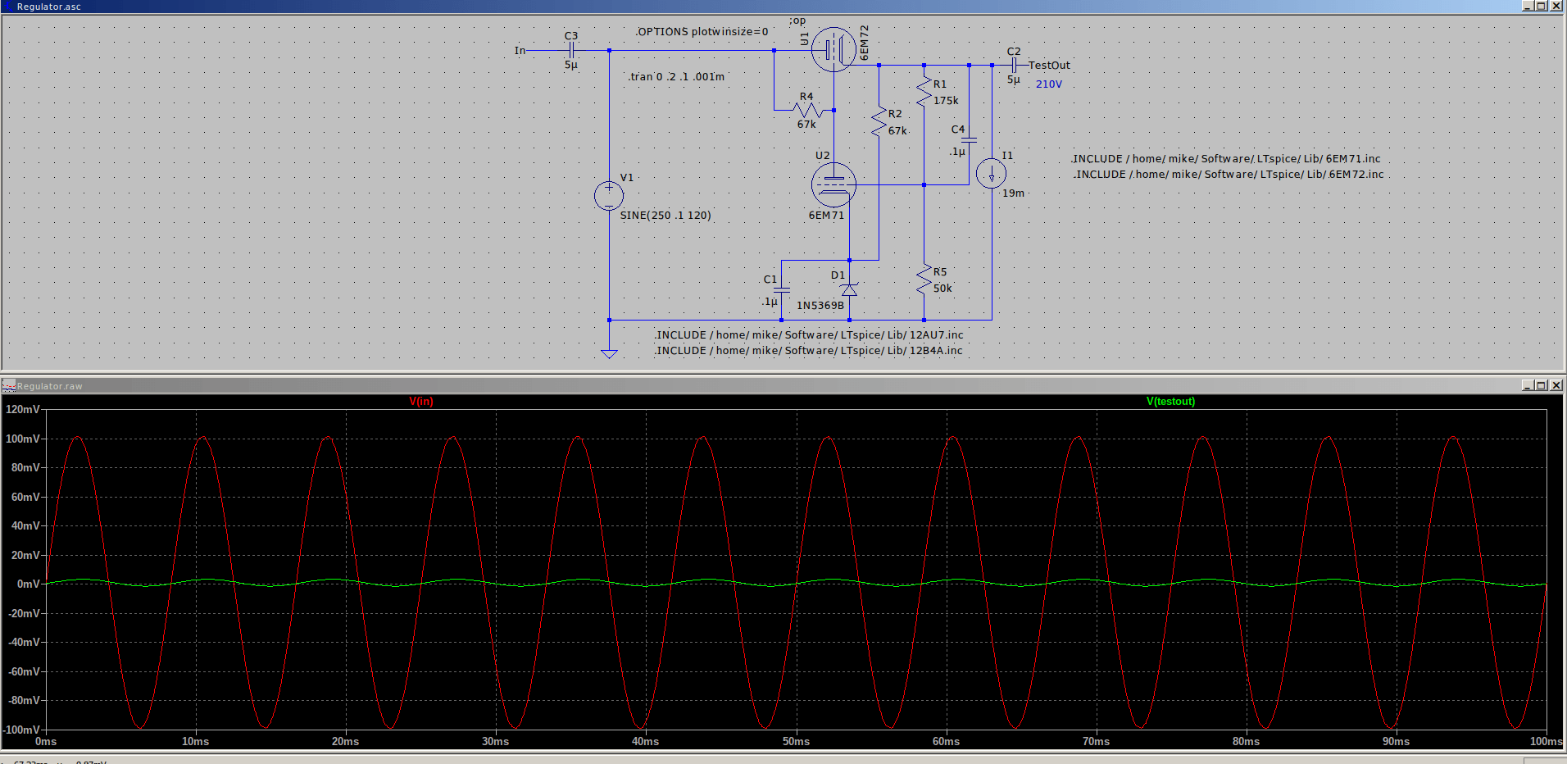1567x764 pixels.
Task: Click the 20ms time axis label
Action: coord(345,741)
